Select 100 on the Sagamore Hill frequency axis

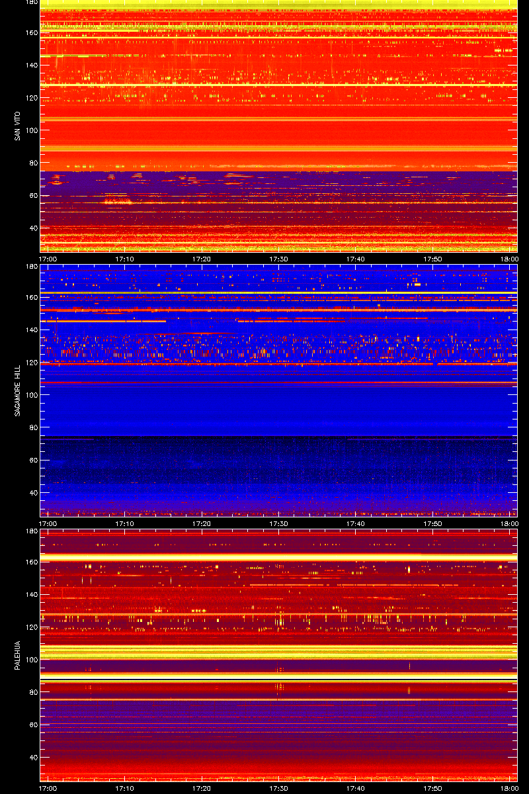coord(30,396)
